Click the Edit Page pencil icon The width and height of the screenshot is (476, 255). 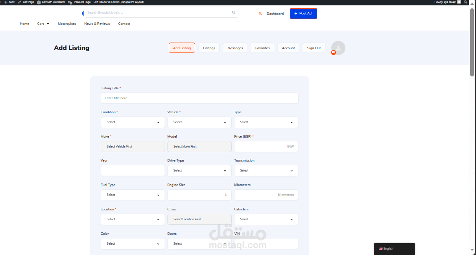(x=19, y=2)
